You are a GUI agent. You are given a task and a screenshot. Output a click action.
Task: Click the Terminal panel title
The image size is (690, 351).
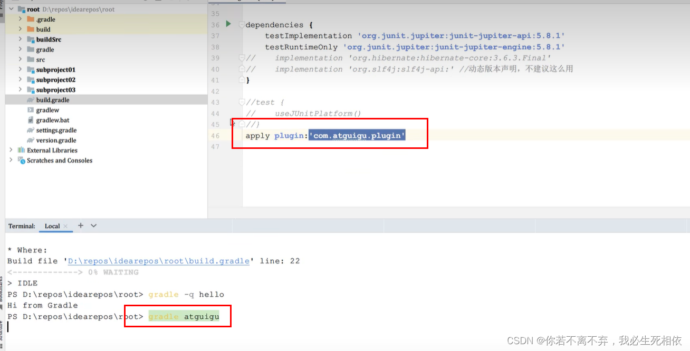[22, 226]
